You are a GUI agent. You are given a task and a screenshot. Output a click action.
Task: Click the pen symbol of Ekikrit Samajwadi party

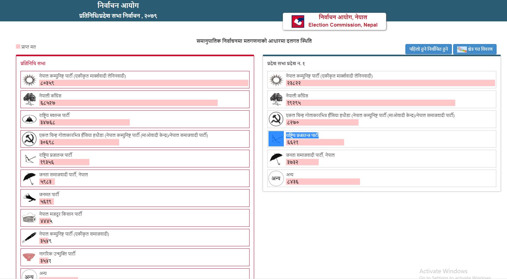tap(29, 237)
